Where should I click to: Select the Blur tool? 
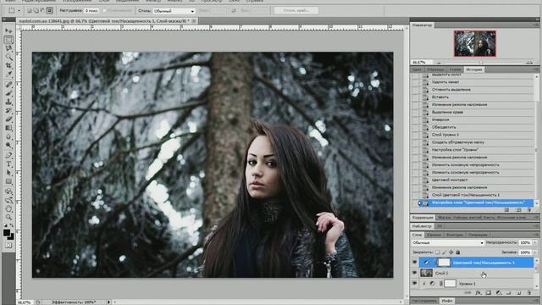click(8, 136)
